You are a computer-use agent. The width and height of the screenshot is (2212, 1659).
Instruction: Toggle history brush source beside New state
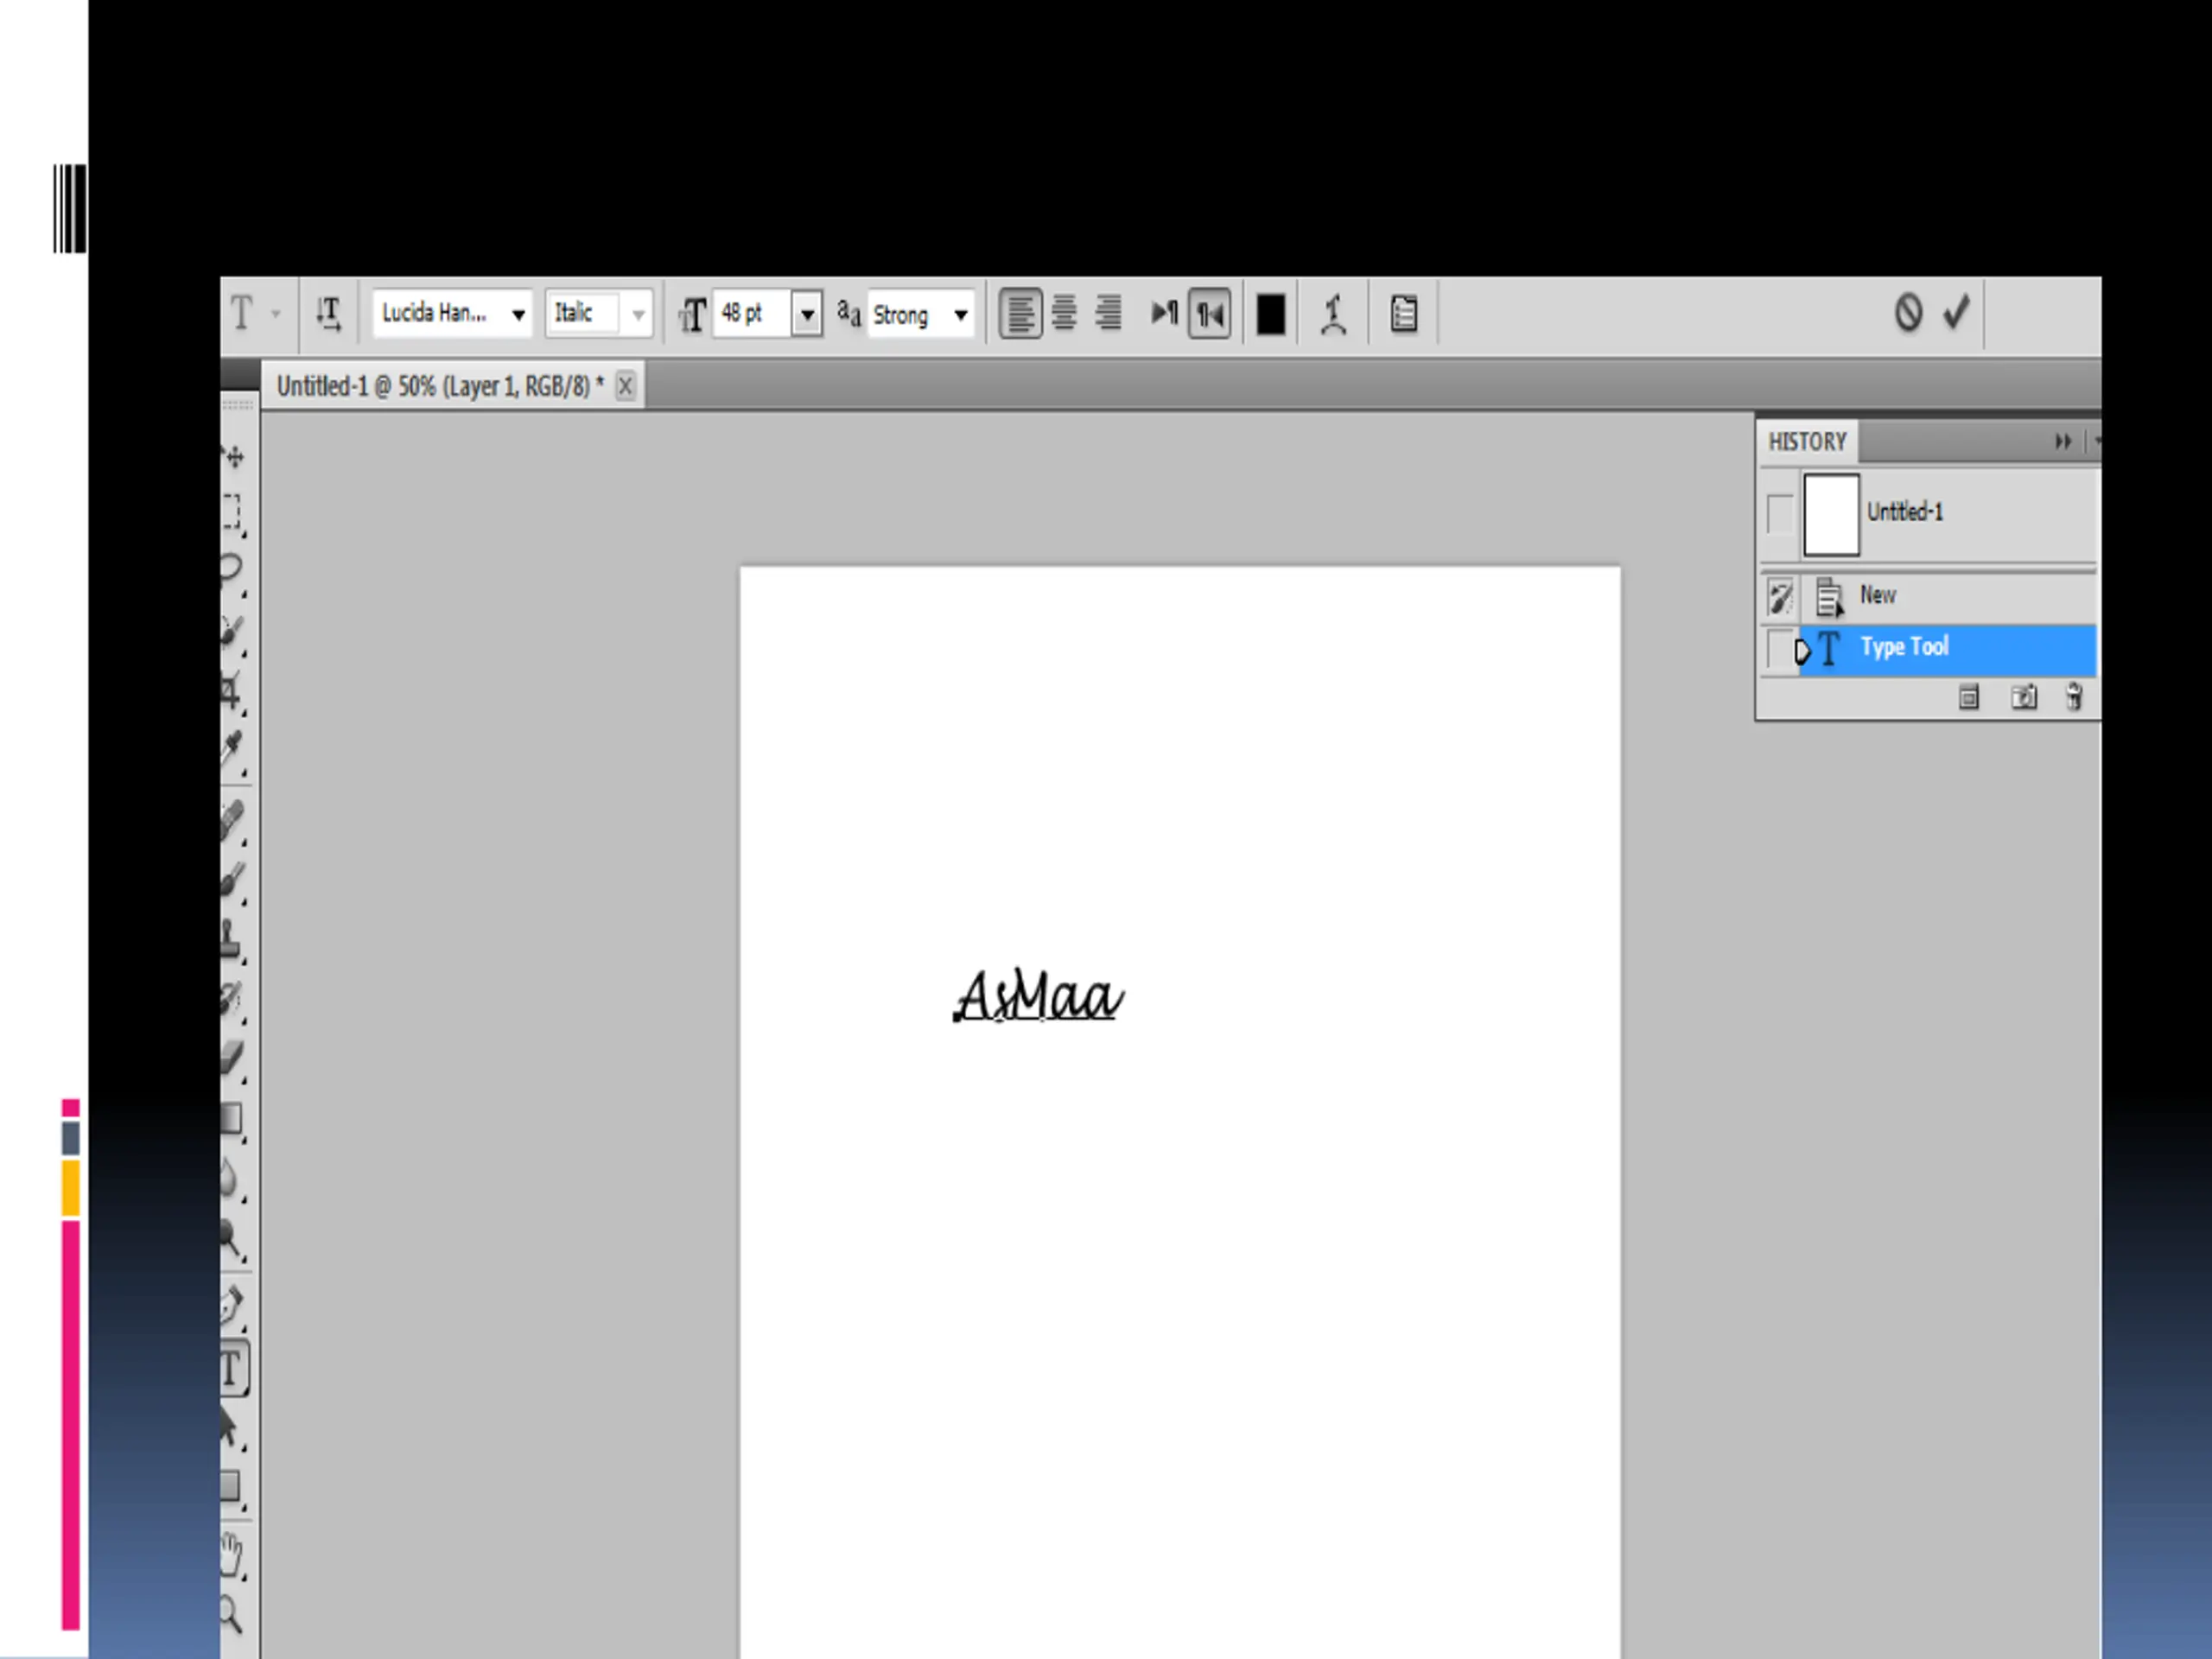coord(1780,597)
